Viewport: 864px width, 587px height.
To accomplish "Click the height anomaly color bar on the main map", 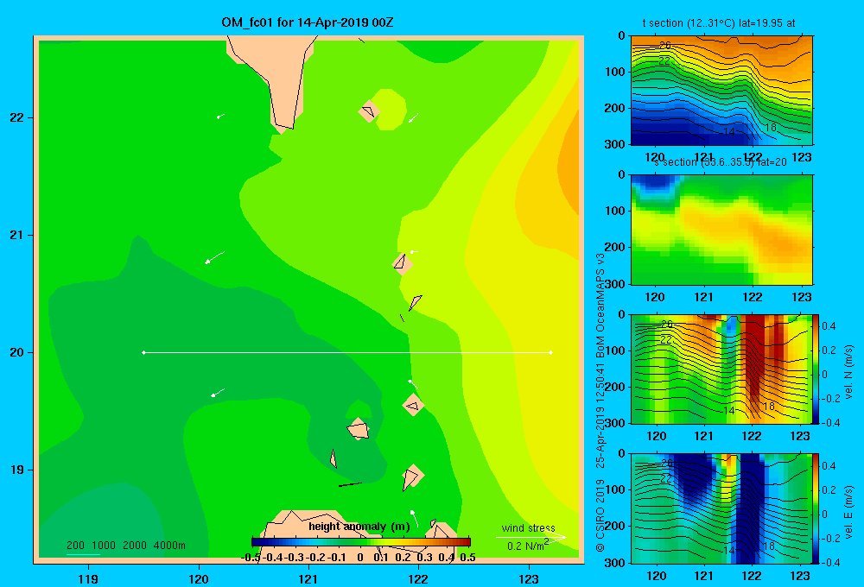I will [x=361, y=542].
